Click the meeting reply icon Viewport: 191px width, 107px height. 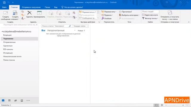(x=74, y=13)
